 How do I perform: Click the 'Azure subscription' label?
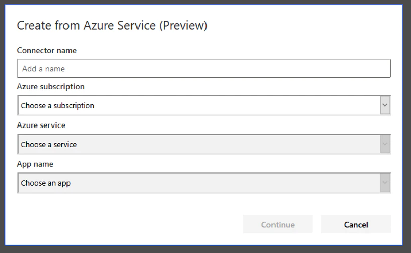click(x=50, y=87)
